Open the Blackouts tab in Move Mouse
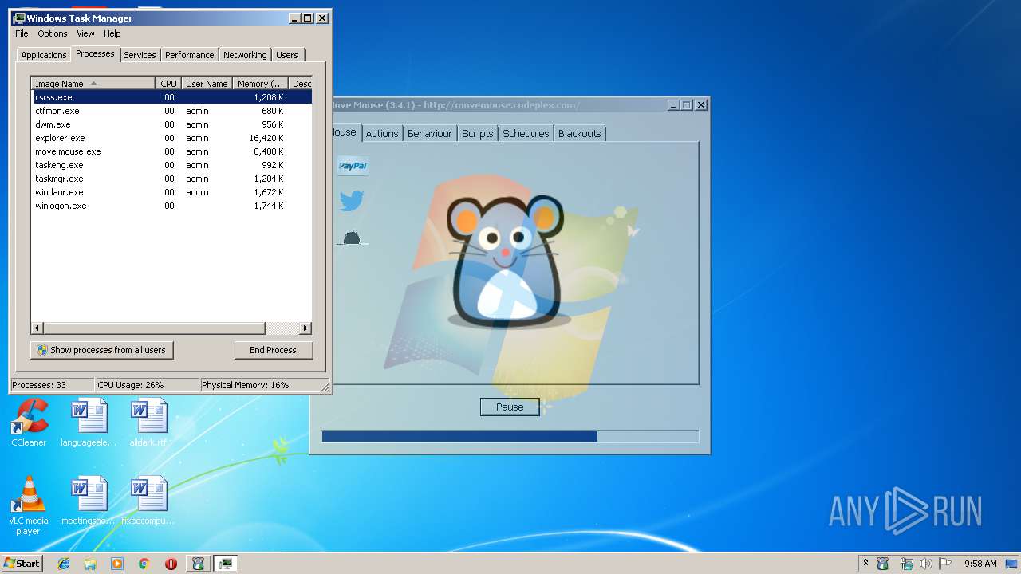 [x=580, y=133]
